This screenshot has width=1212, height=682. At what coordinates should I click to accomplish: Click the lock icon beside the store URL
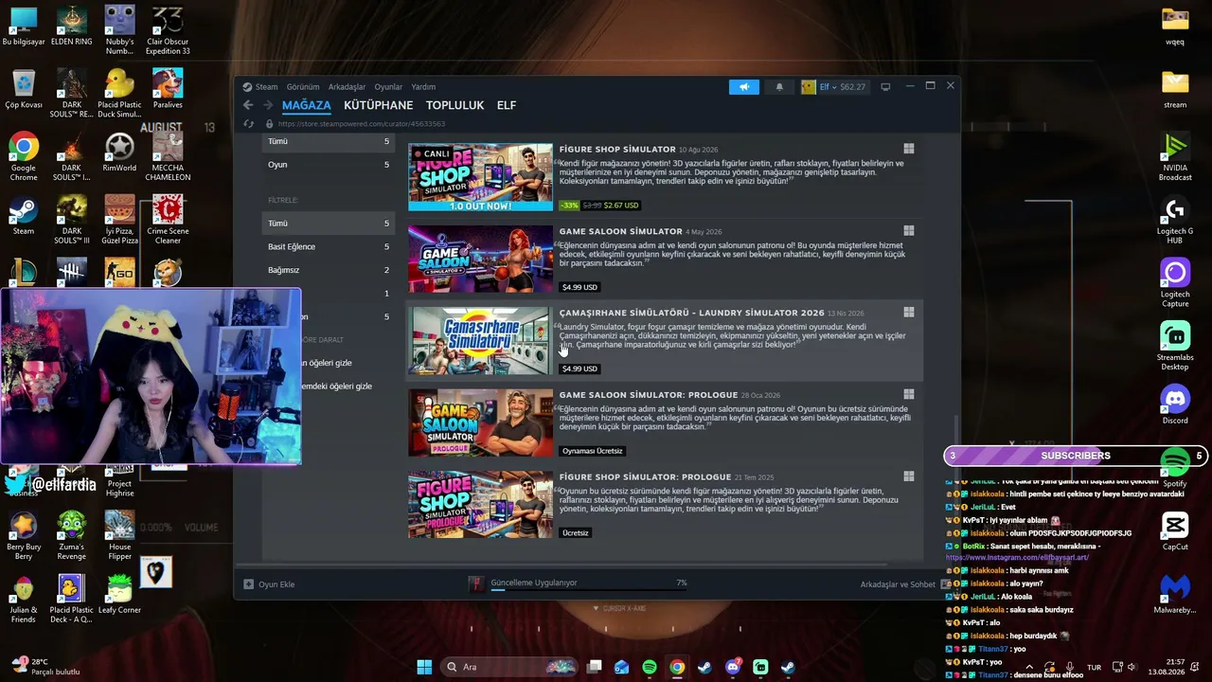click(270, 124)
